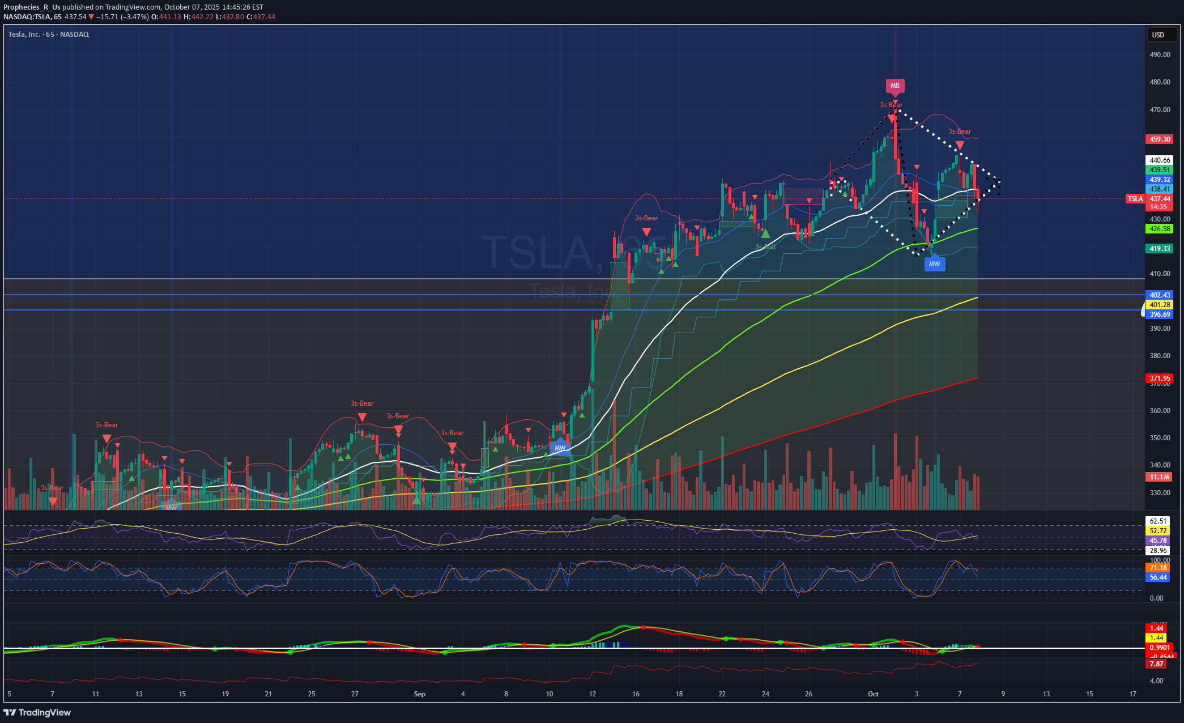This screenshot has width=1184, height=723.
Task: Click the blue 402.43 horizontal level label
Action: coord(1159,295)
